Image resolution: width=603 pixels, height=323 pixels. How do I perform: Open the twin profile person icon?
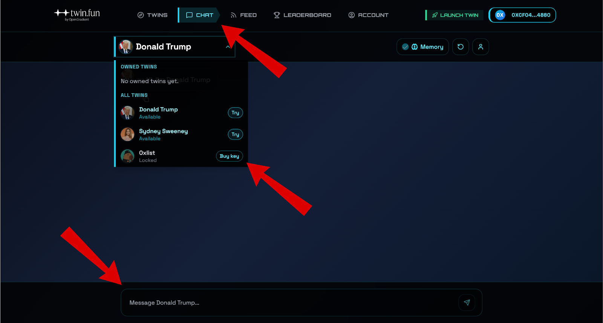(481, 47)
